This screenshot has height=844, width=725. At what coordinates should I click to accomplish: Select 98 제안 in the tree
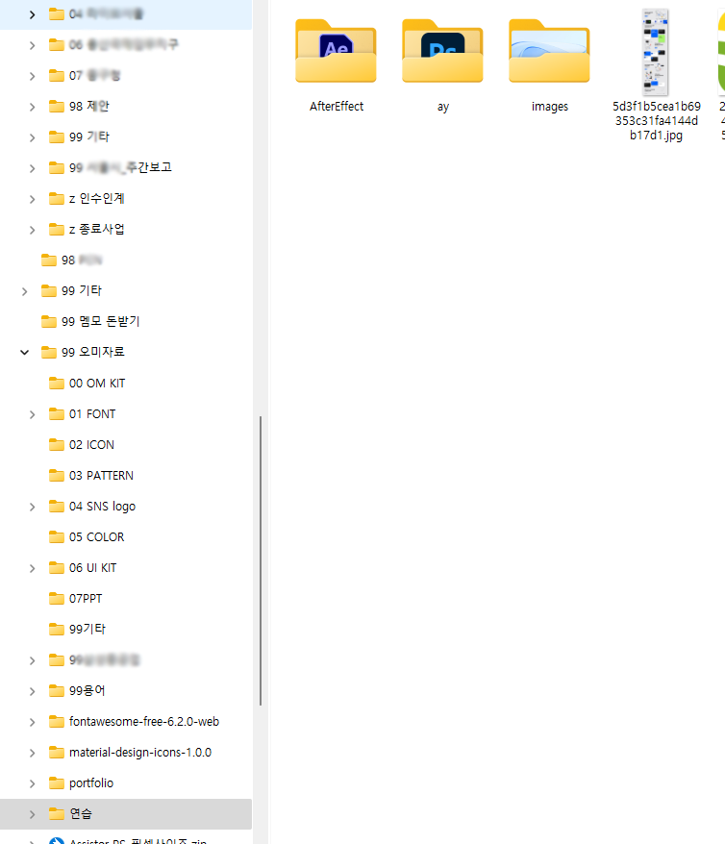click(x=126, y=106)
